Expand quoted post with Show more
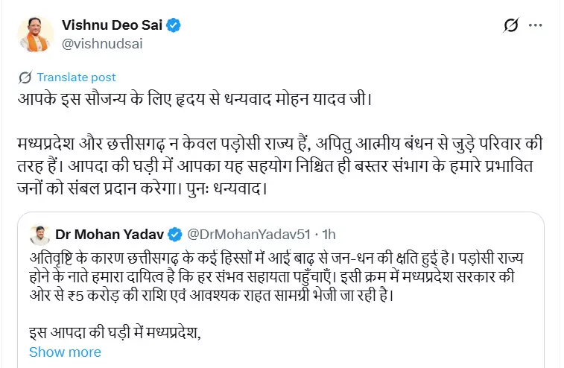Image resolution: width=564 pixels, height=368 pixels. click(65, 352)
